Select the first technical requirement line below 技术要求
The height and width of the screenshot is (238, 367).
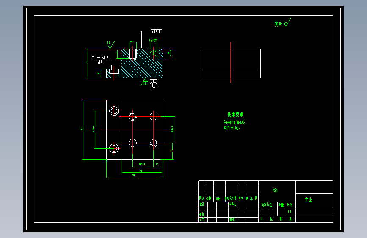click(234, 122)
